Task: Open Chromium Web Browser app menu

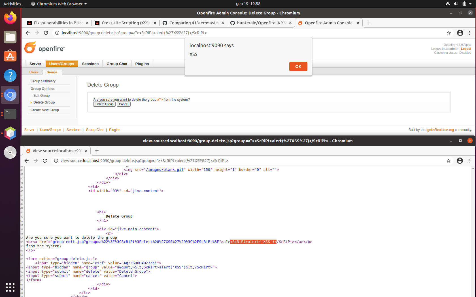Action: (59, 4)
